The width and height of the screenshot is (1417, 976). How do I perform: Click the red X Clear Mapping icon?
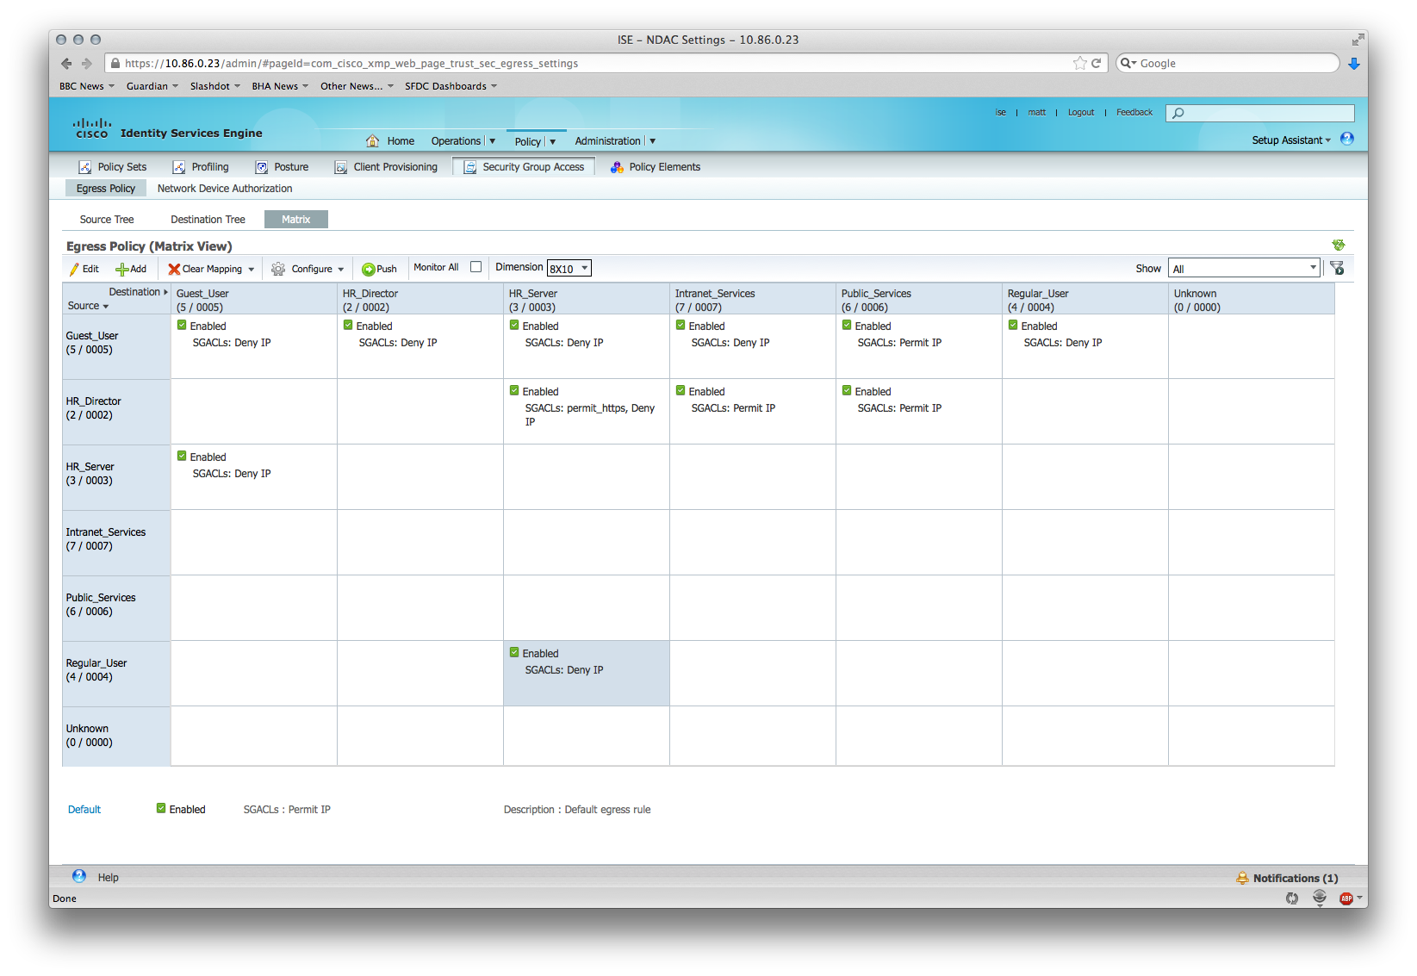click(176, 268)
